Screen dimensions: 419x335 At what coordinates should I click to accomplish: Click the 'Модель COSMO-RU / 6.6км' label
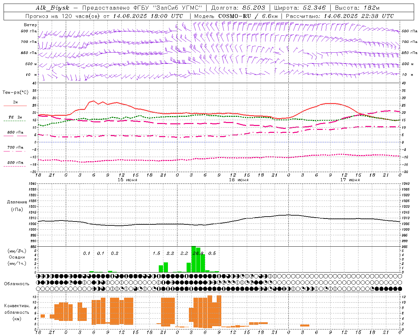pyautogui.click(x=236, y=16)
